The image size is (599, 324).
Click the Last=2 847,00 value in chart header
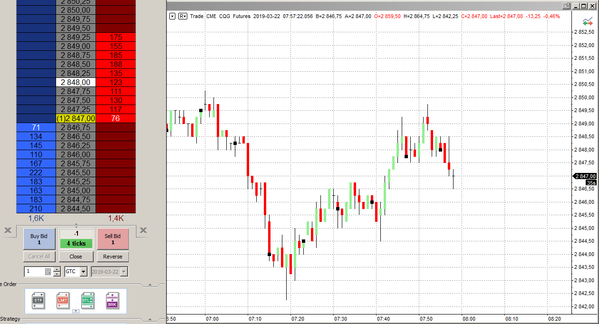pyautogui.click(x=507, y=16)
